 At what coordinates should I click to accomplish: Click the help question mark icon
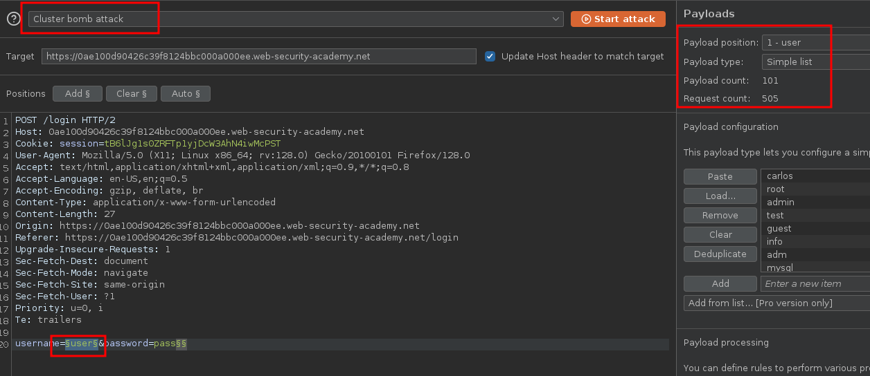tap(13, 19)
